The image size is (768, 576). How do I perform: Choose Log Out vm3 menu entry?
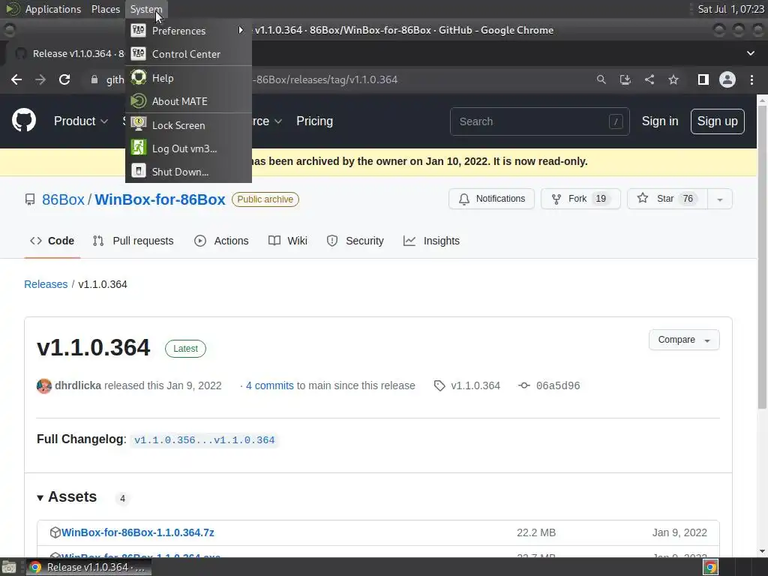pos(188,148)
